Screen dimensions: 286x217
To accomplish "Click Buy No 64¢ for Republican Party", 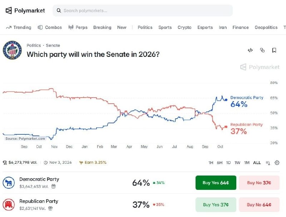I will point(259,204).
